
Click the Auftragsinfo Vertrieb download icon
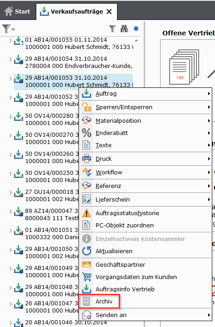coord(87,289)
